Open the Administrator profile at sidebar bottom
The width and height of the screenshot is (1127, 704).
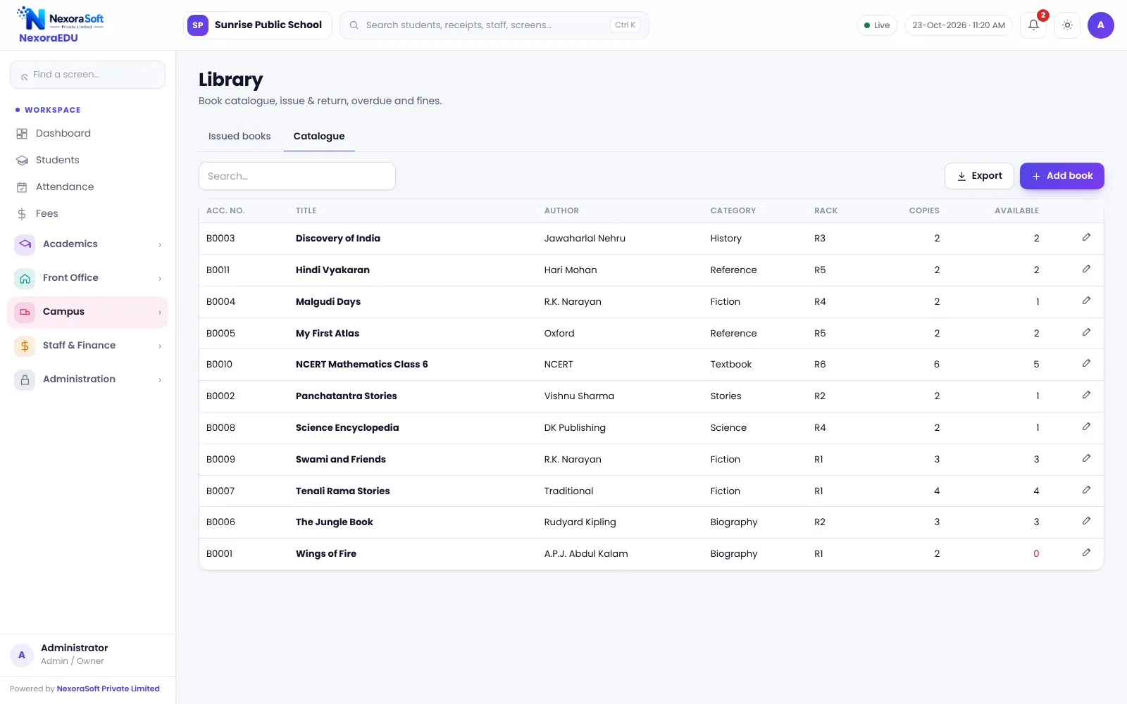point(87,654)
